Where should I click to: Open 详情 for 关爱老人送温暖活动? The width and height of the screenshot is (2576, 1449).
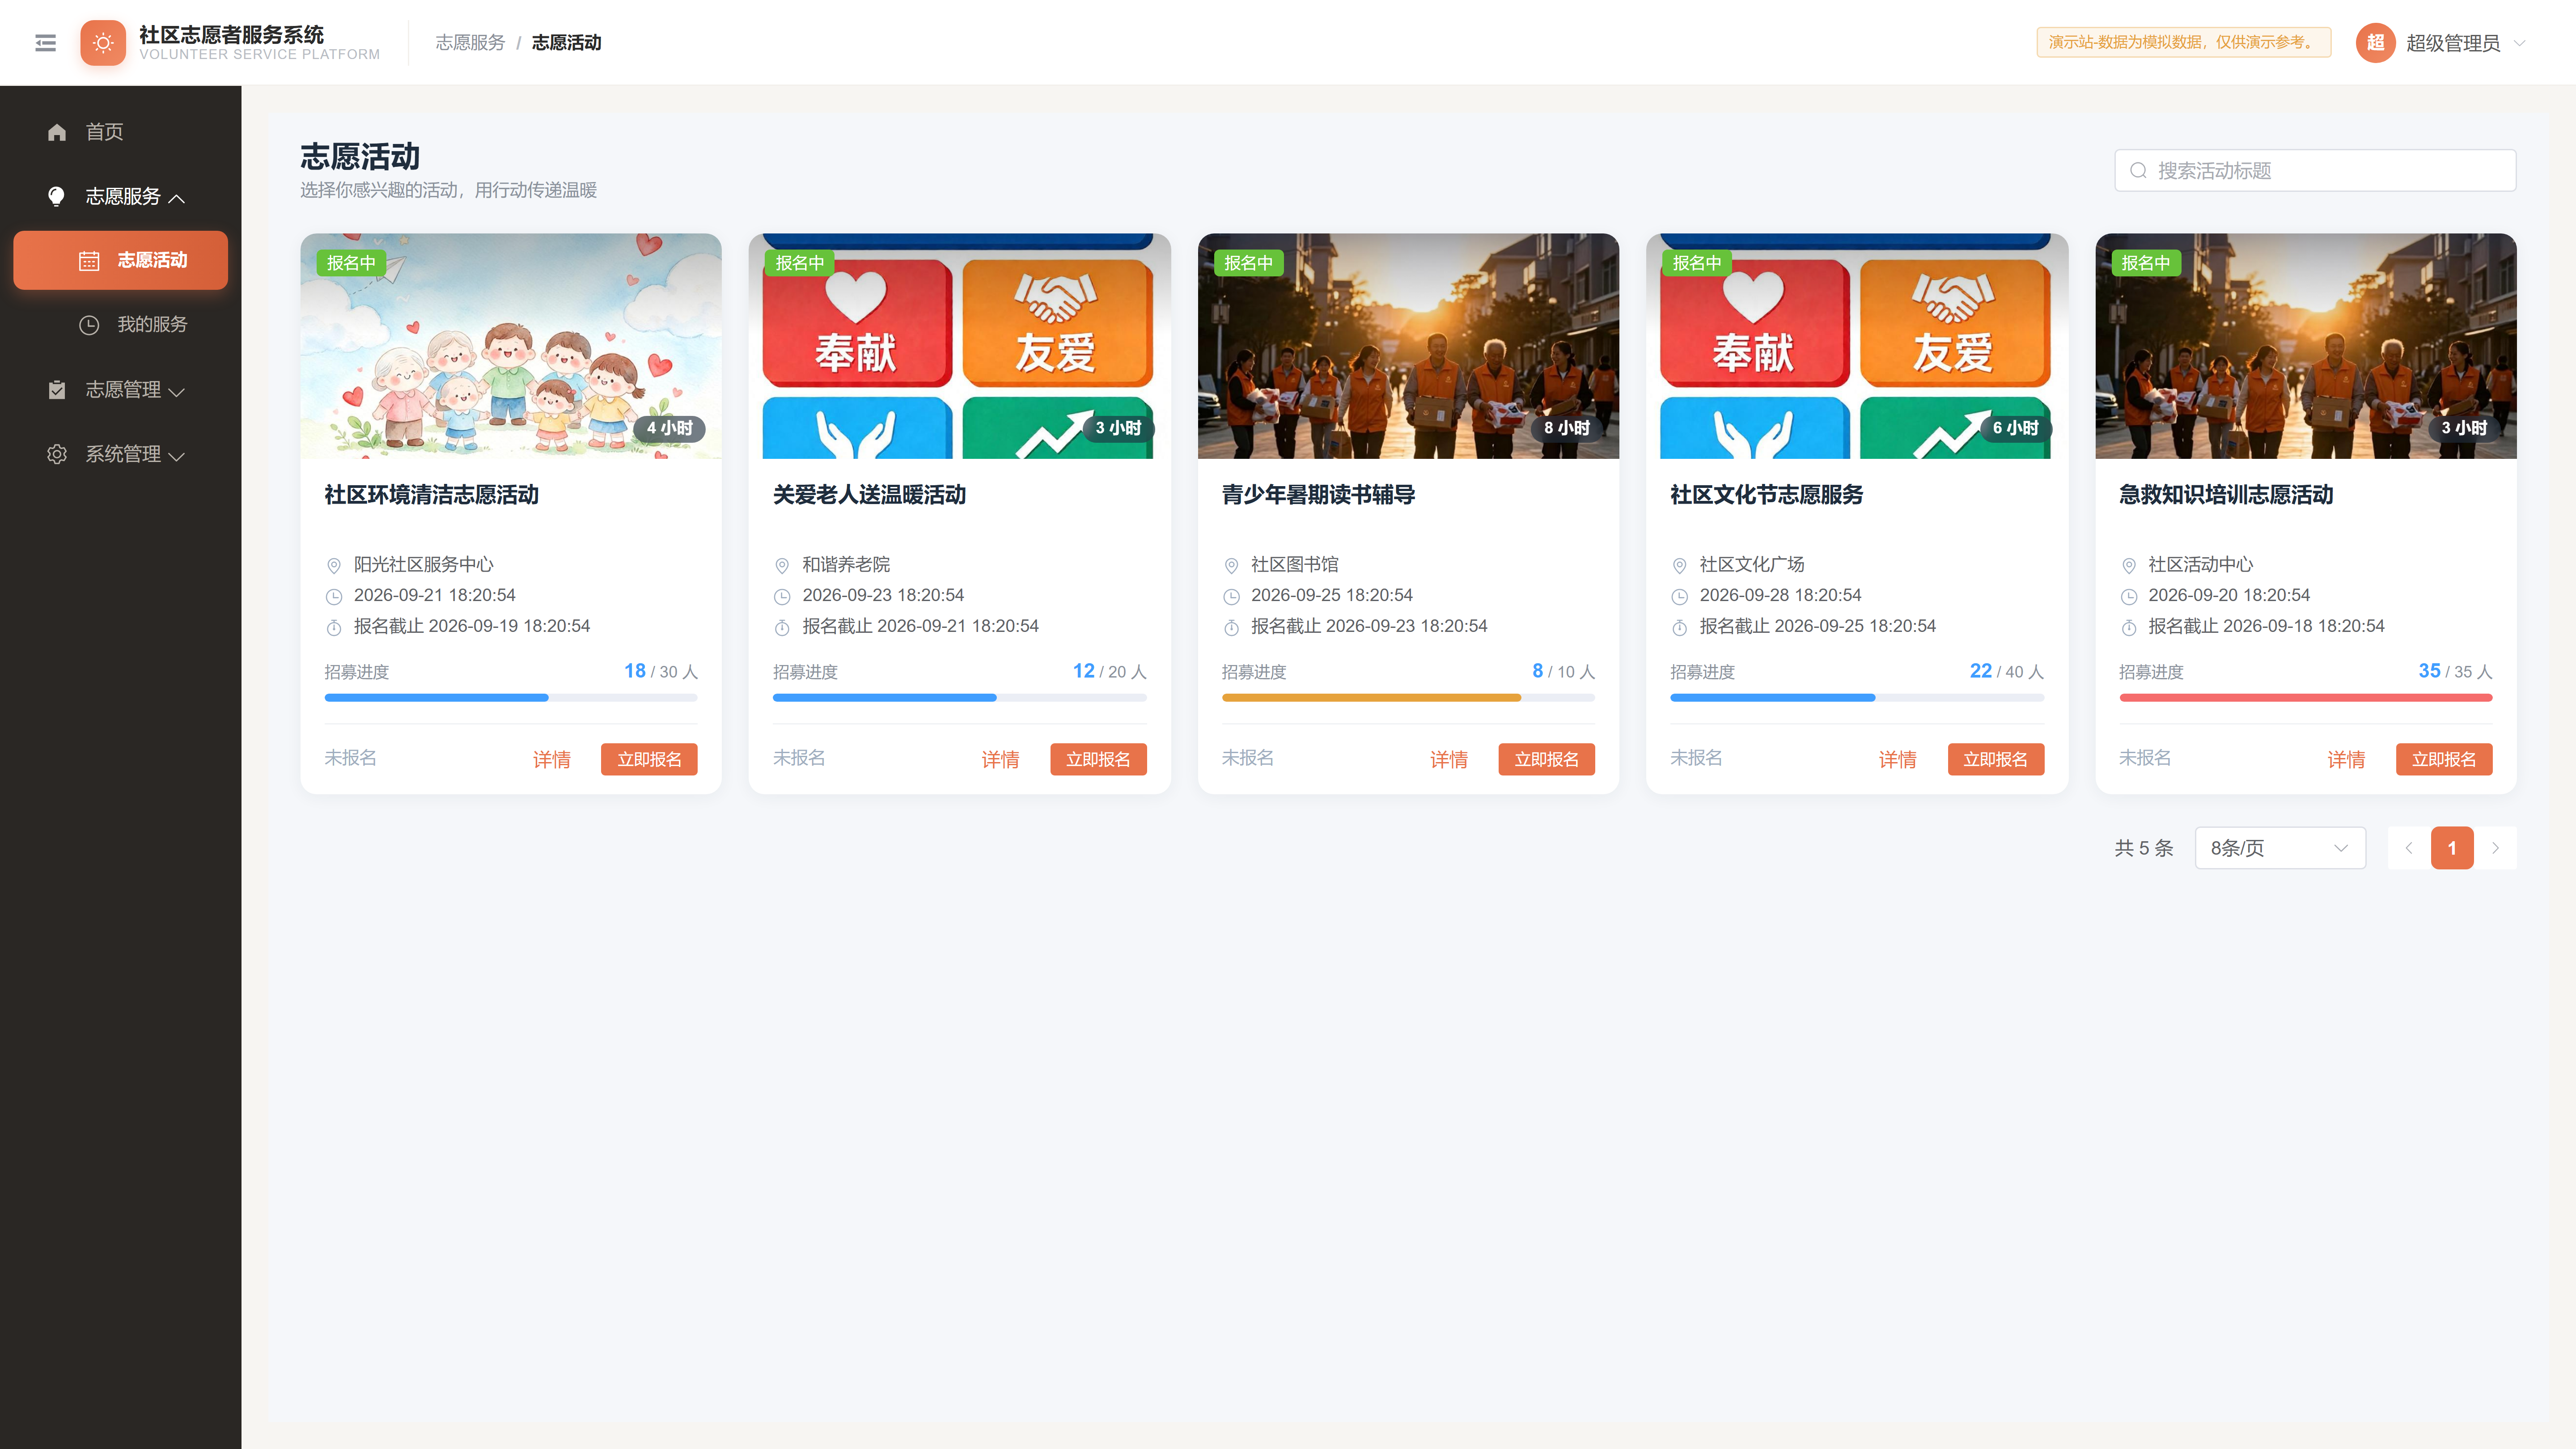pos(1000,760)
